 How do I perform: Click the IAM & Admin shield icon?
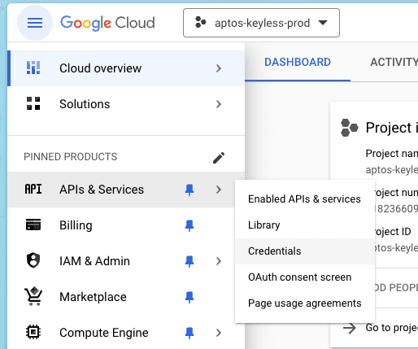33,260
